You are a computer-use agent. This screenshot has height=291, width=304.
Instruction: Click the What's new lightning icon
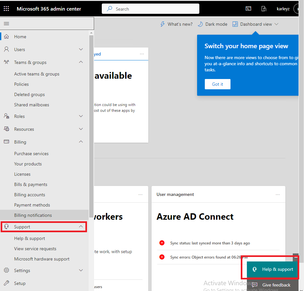tap(162, 24)
